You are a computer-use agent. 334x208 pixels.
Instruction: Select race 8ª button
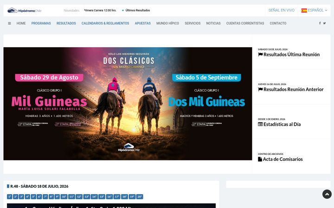[x=51, y=197]
